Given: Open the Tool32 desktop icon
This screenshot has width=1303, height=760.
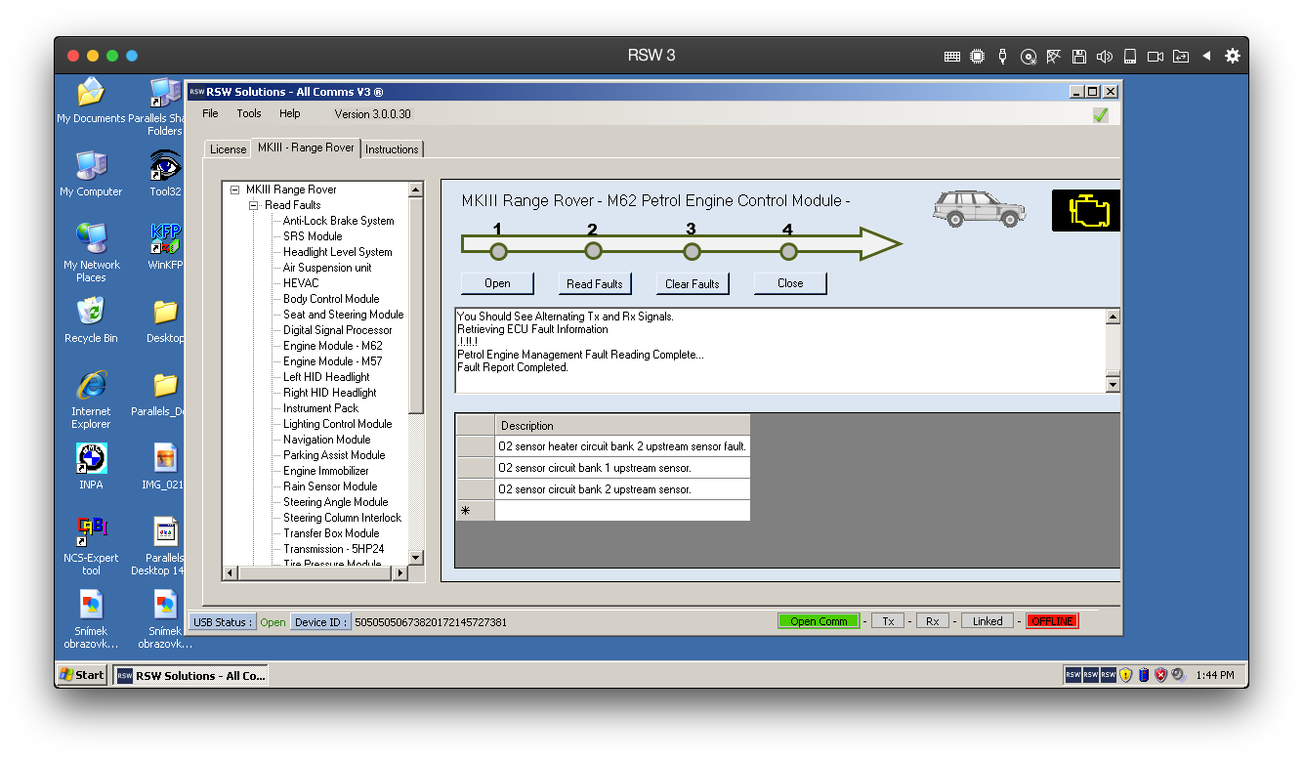Looking at the screenshot, I should (165, 166).
